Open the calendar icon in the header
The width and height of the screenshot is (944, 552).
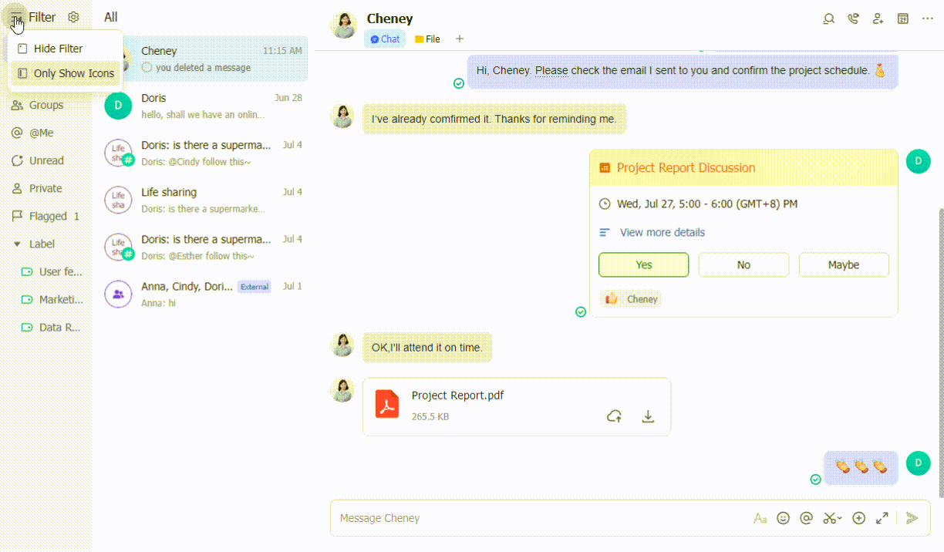pyautogui.click(x=902, y=18)
